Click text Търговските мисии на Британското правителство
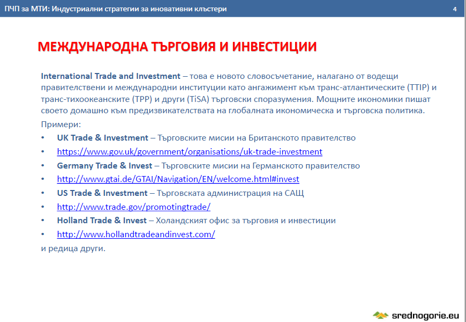Viewport: 466px width, 322px height. (257, 138)
